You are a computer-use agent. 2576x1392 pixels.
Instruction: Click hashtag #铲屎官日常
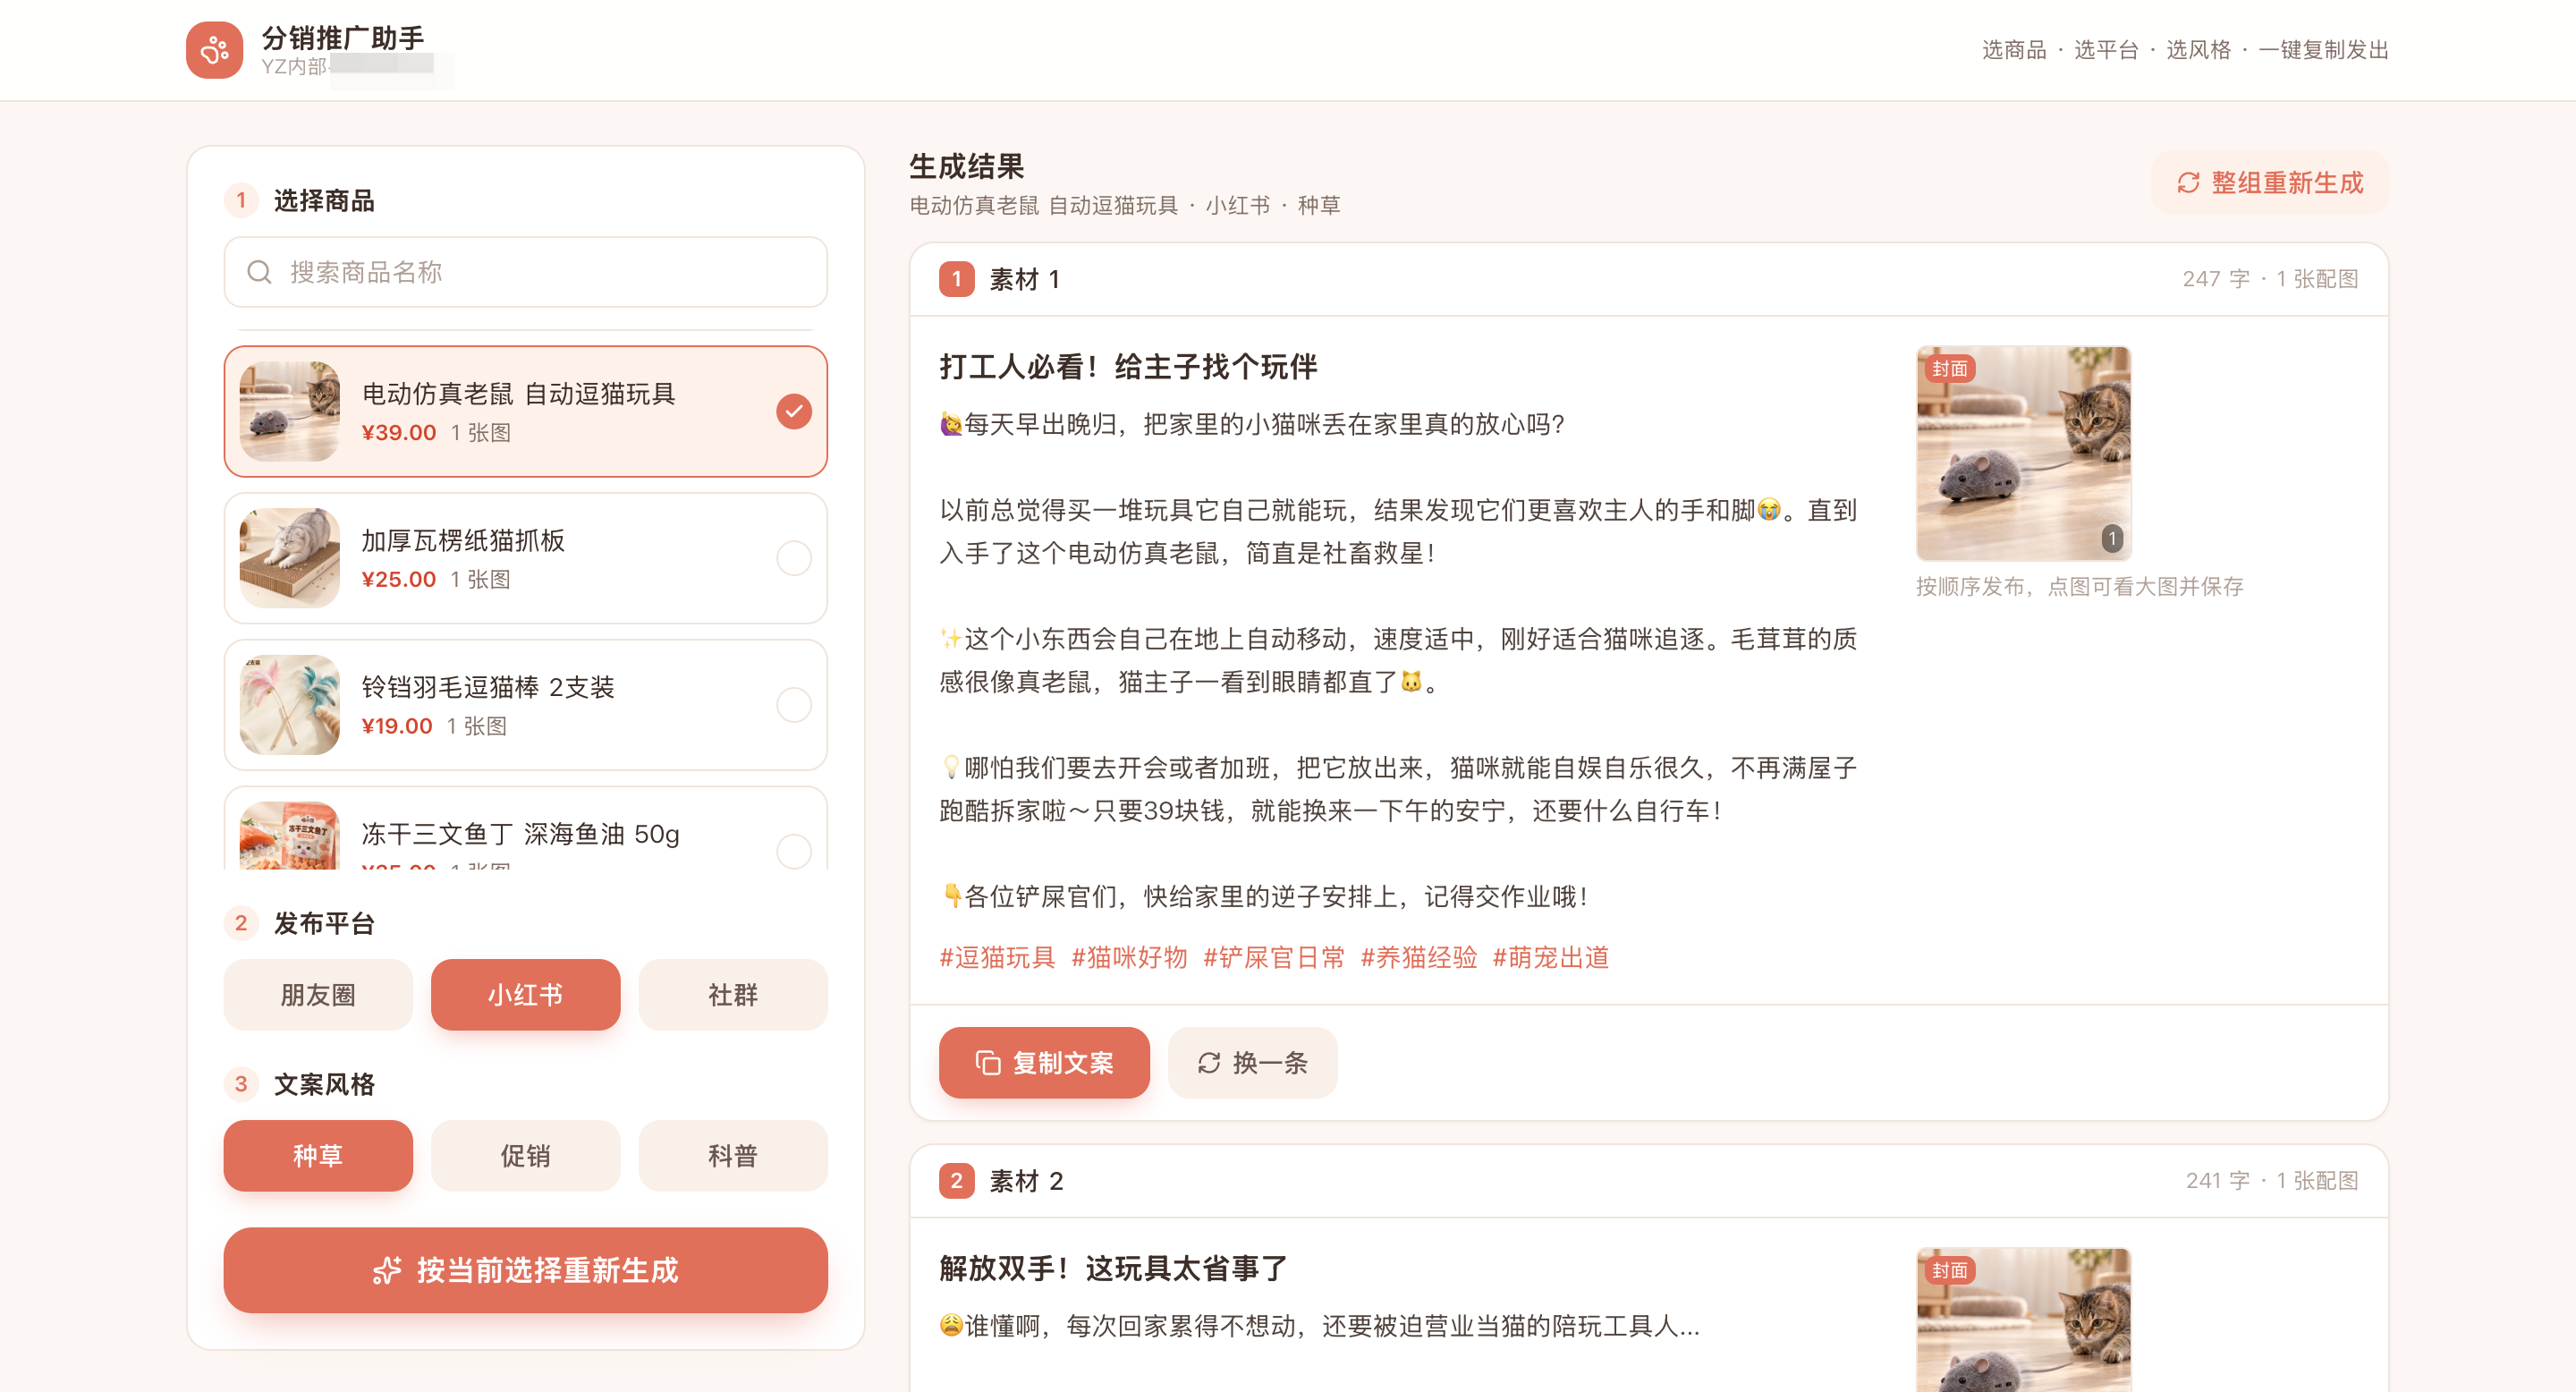1274,957
